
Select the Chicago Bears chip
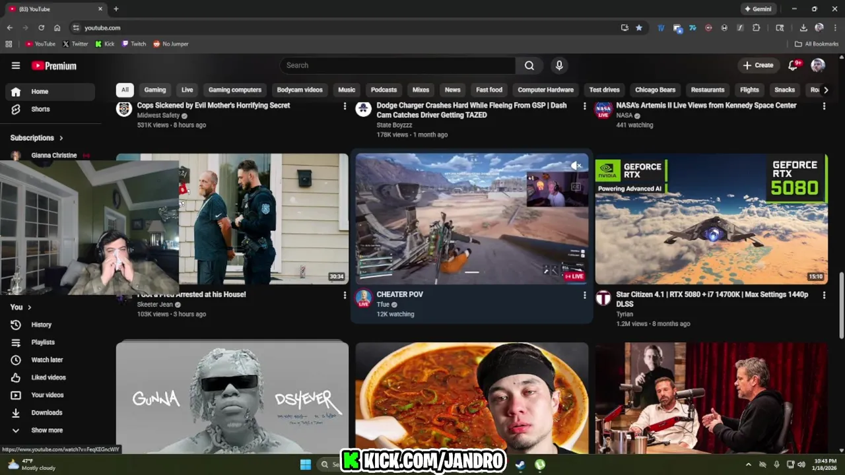click(x=655, y=90)
